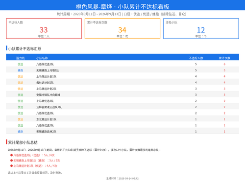
Task: Click the blue 蜂跑 tag for 无锡蜂跑云林2队
Action: [x=21, y=132]
